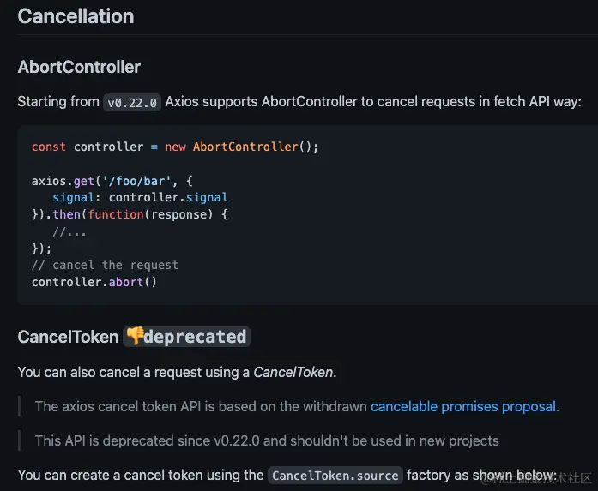Screen dimensions: 598x491
Task: Click the '//...' comment inside the callback
Action: pyautogui.click(x=69, y=231)
